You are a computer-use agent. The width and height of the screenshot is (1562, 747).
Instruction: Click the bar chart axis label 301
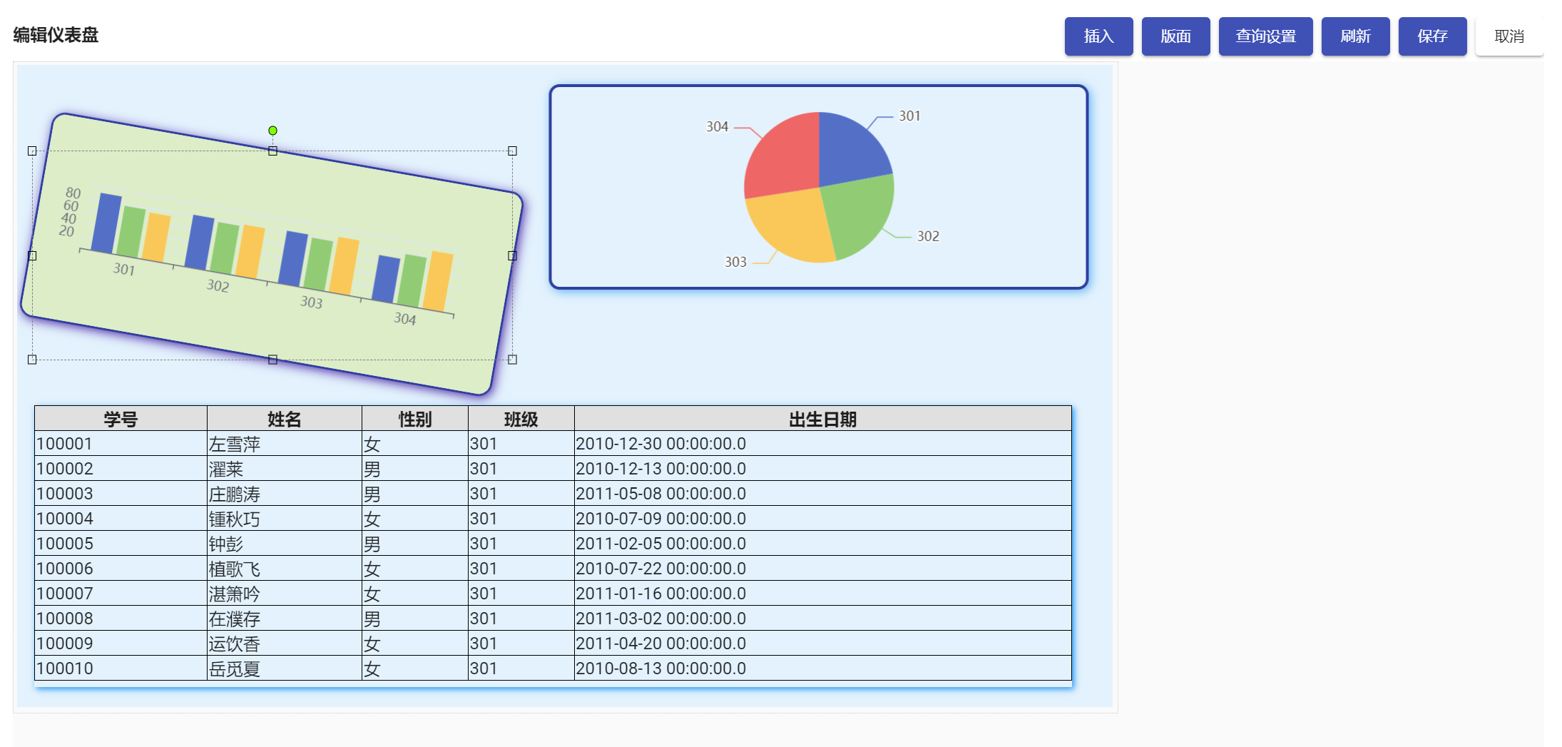124,269
